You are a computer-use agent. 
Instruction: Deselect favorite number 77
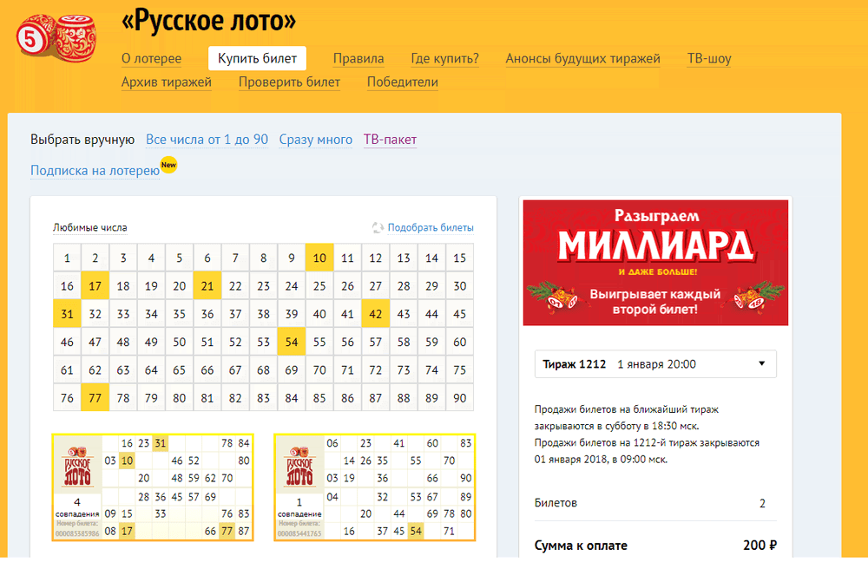coord(95,398)
